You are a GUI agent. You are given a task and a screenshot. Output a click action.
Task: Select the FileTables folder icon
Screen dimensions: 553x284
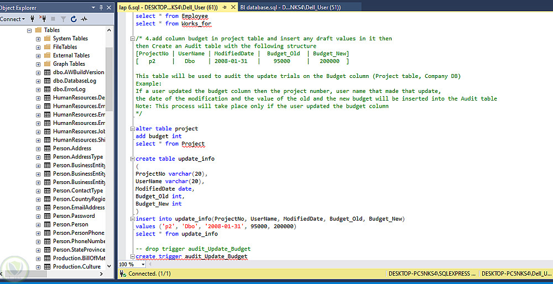pyautogui.click(x=47, y=47)
